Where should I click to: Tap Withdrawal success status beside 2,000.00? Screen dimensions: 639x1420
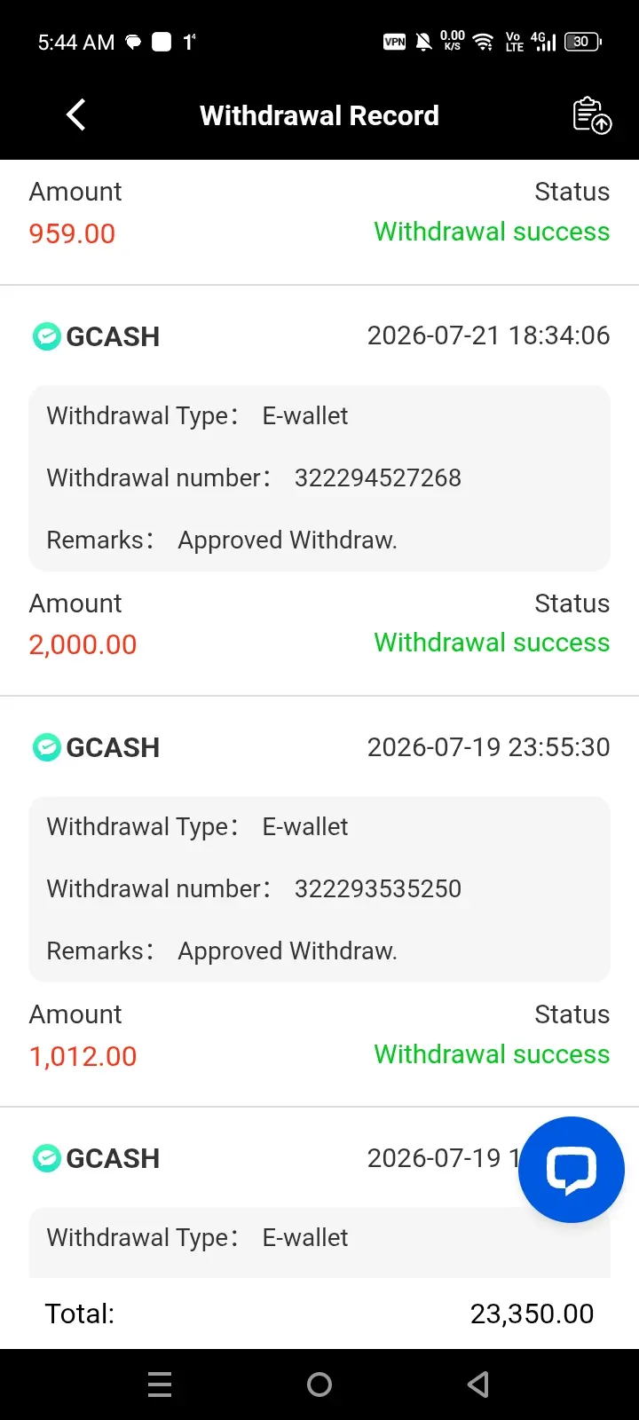click(x=492, y=643)
